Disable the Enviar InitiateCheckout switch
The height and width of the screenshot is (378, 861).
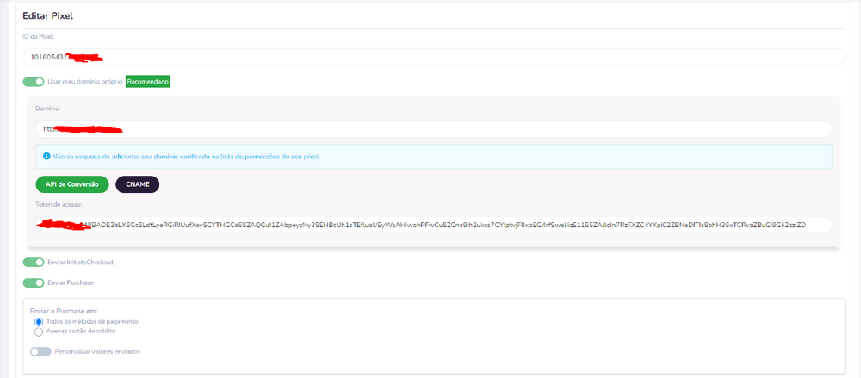pos(34,262)
